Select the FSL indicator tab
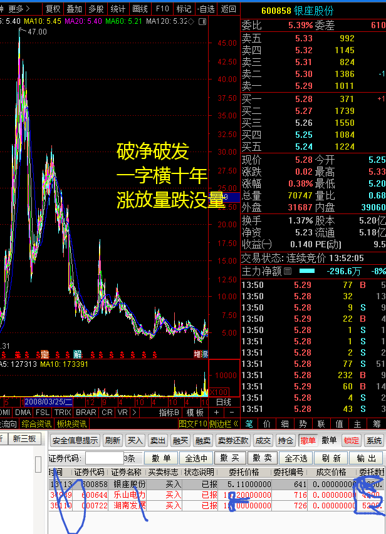The width and height of the screenshot is (386, 534). [43, 413]
